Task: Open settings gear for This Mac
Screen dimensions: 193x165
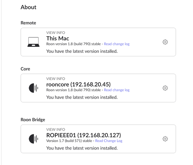Action: point(165,42)
